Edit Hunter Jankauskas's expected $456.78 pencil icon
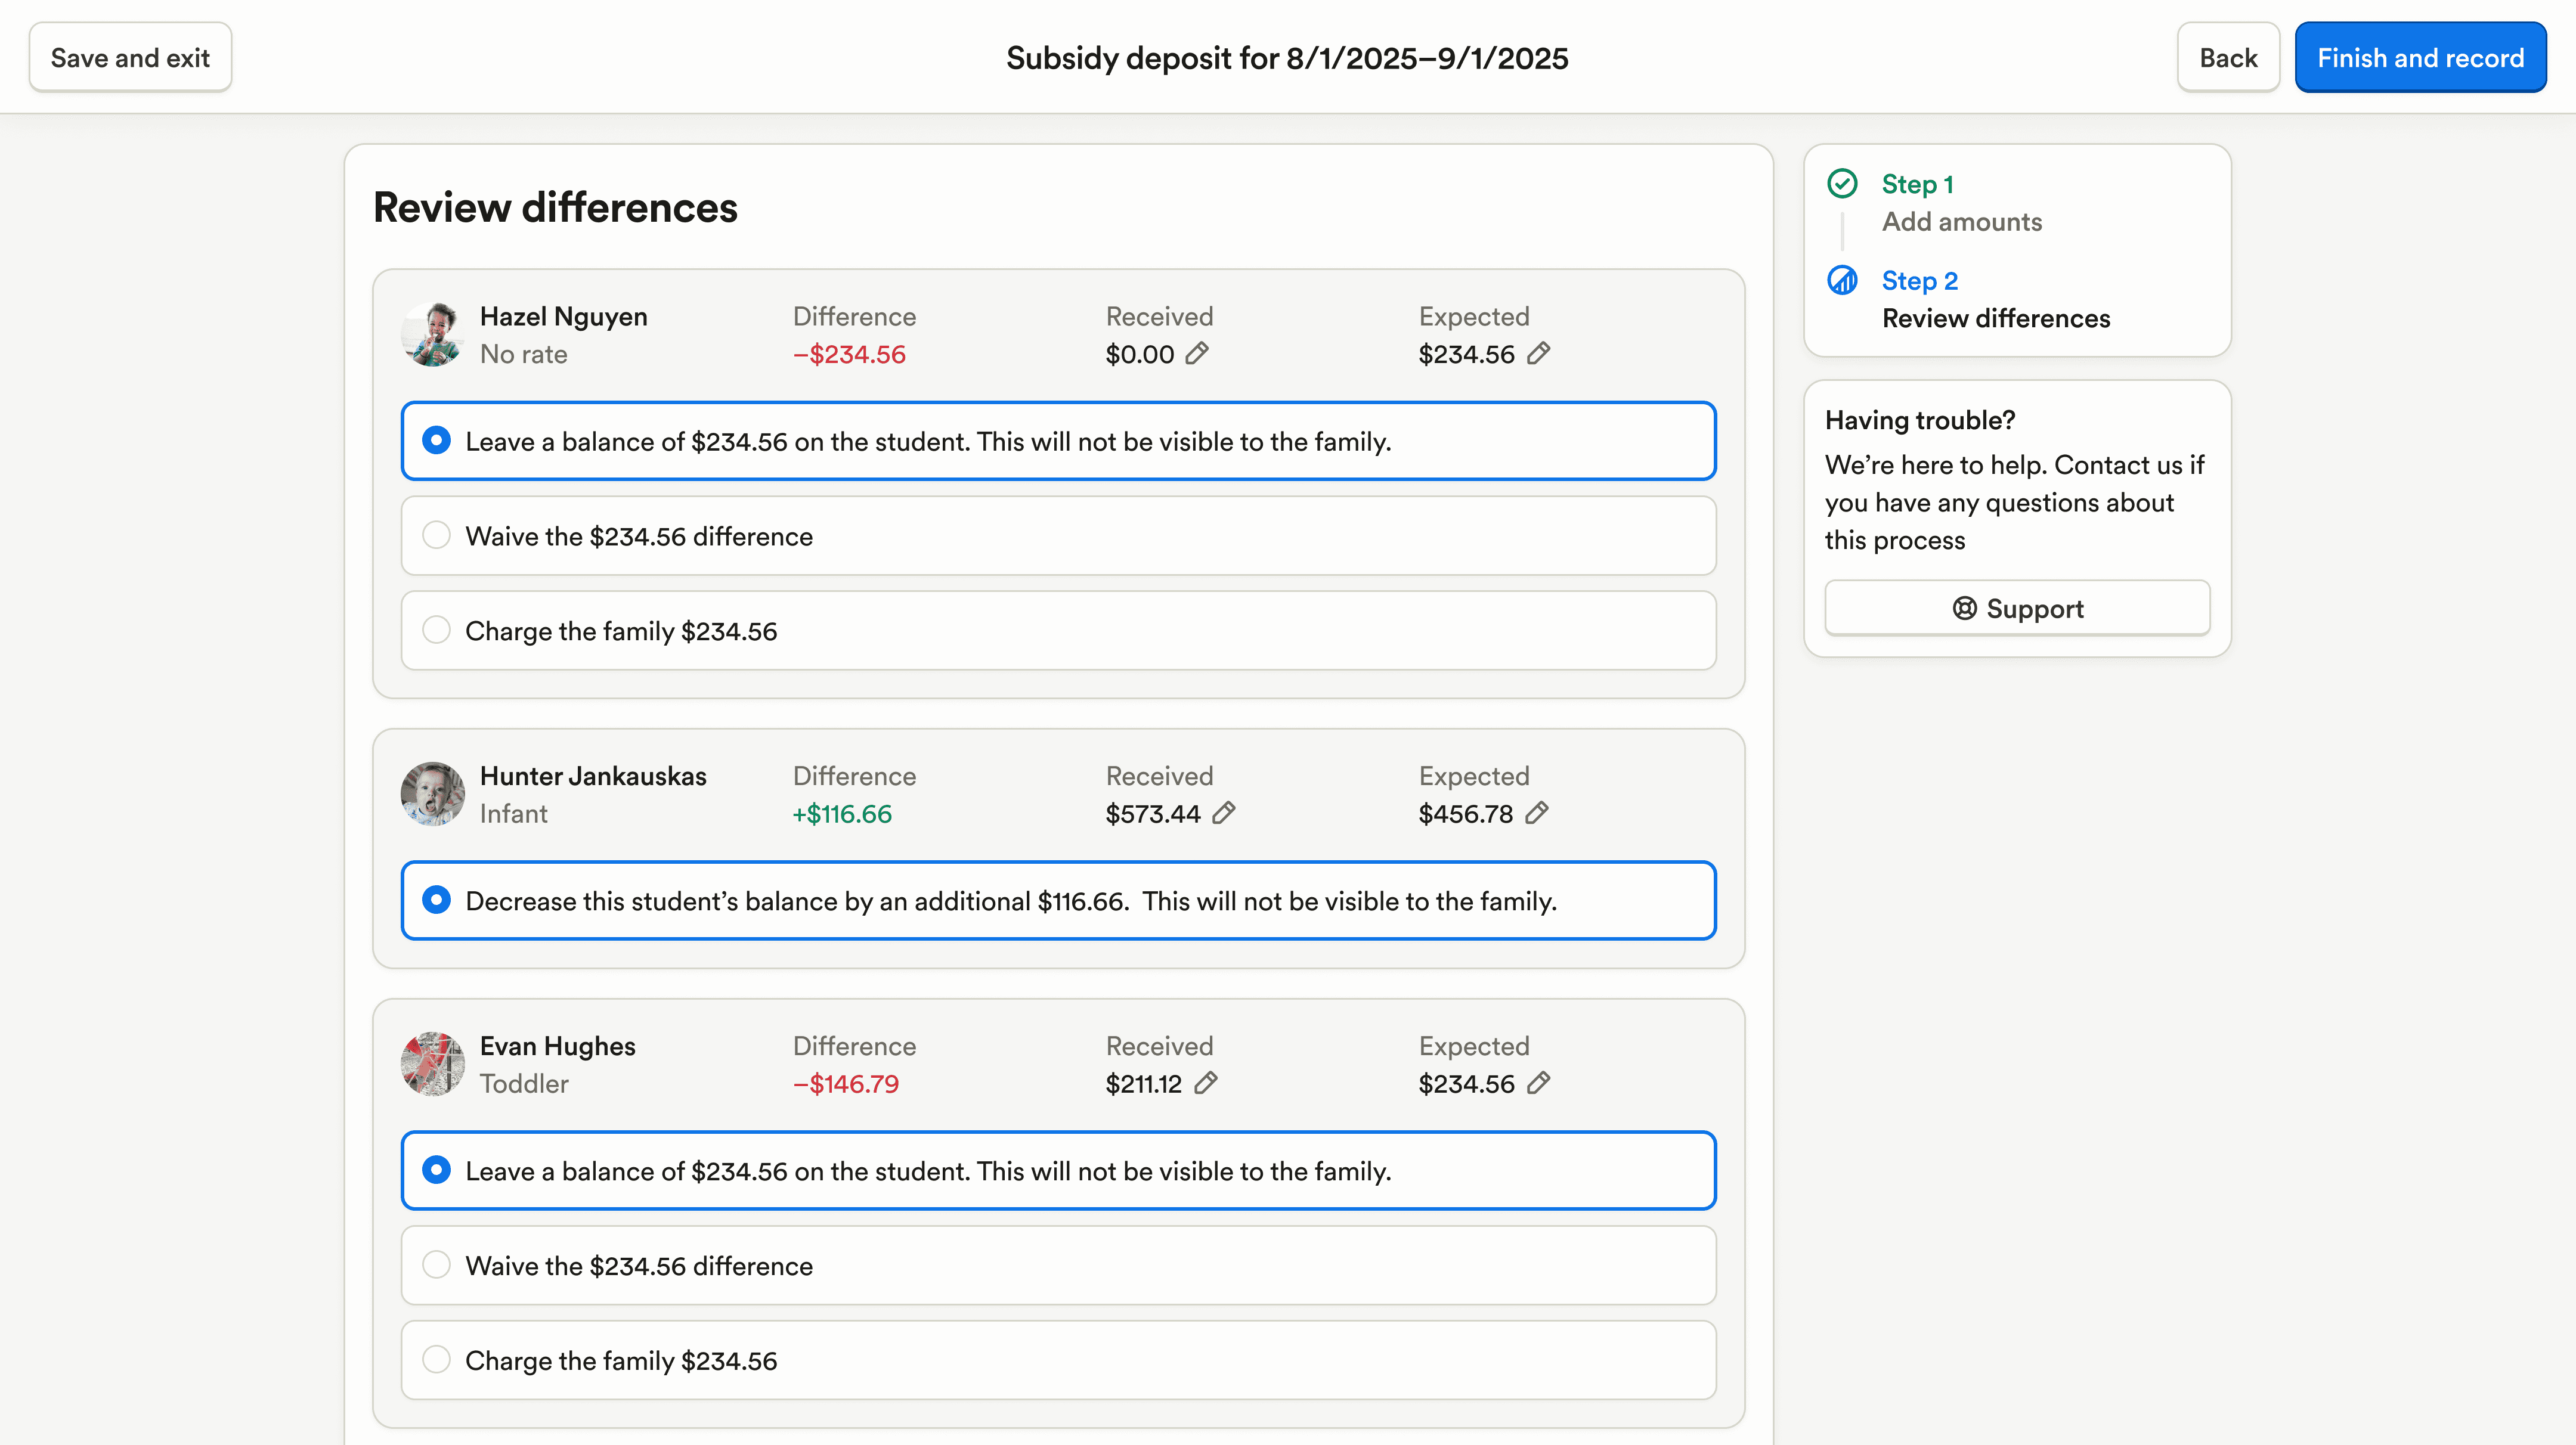The height and width of the screenshot is (1445, 2576). [x=1537, y=813]
